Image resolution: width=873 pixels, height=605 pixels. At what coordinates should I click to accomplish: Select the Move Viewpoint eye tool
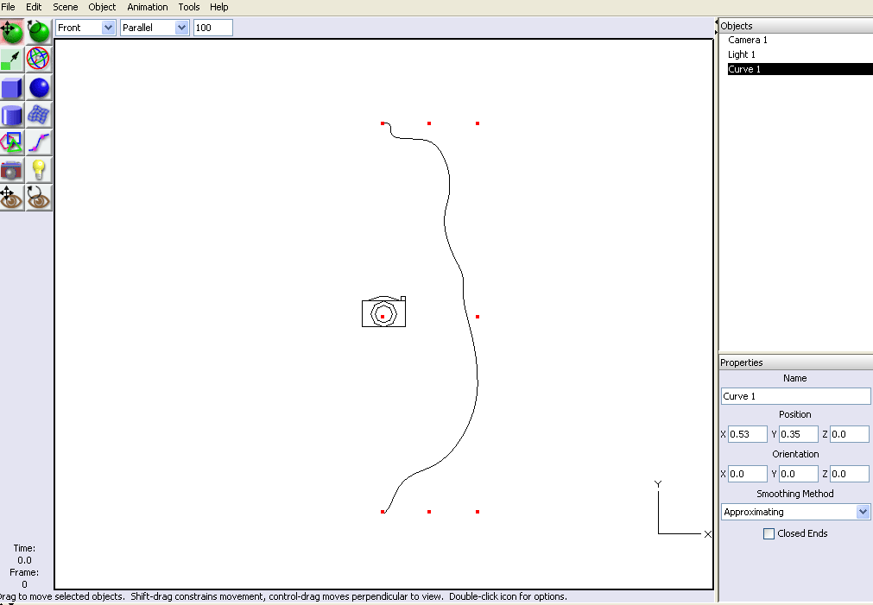12,198
